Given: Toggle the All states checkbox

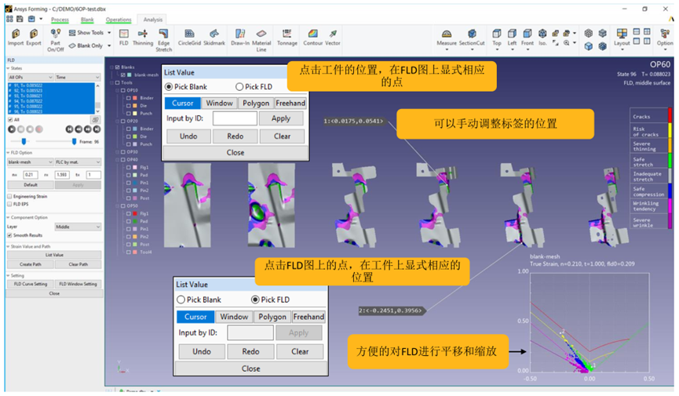Looking at the screenshot, I should 10,119.
